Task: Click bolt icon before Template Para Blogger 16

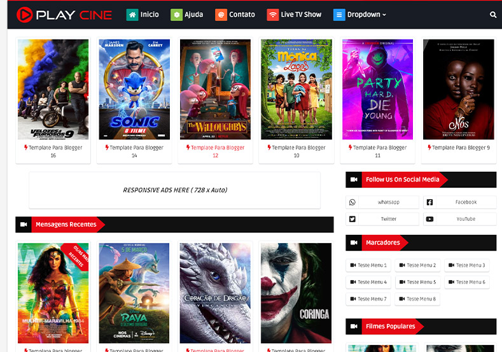Action: point(26,147)
